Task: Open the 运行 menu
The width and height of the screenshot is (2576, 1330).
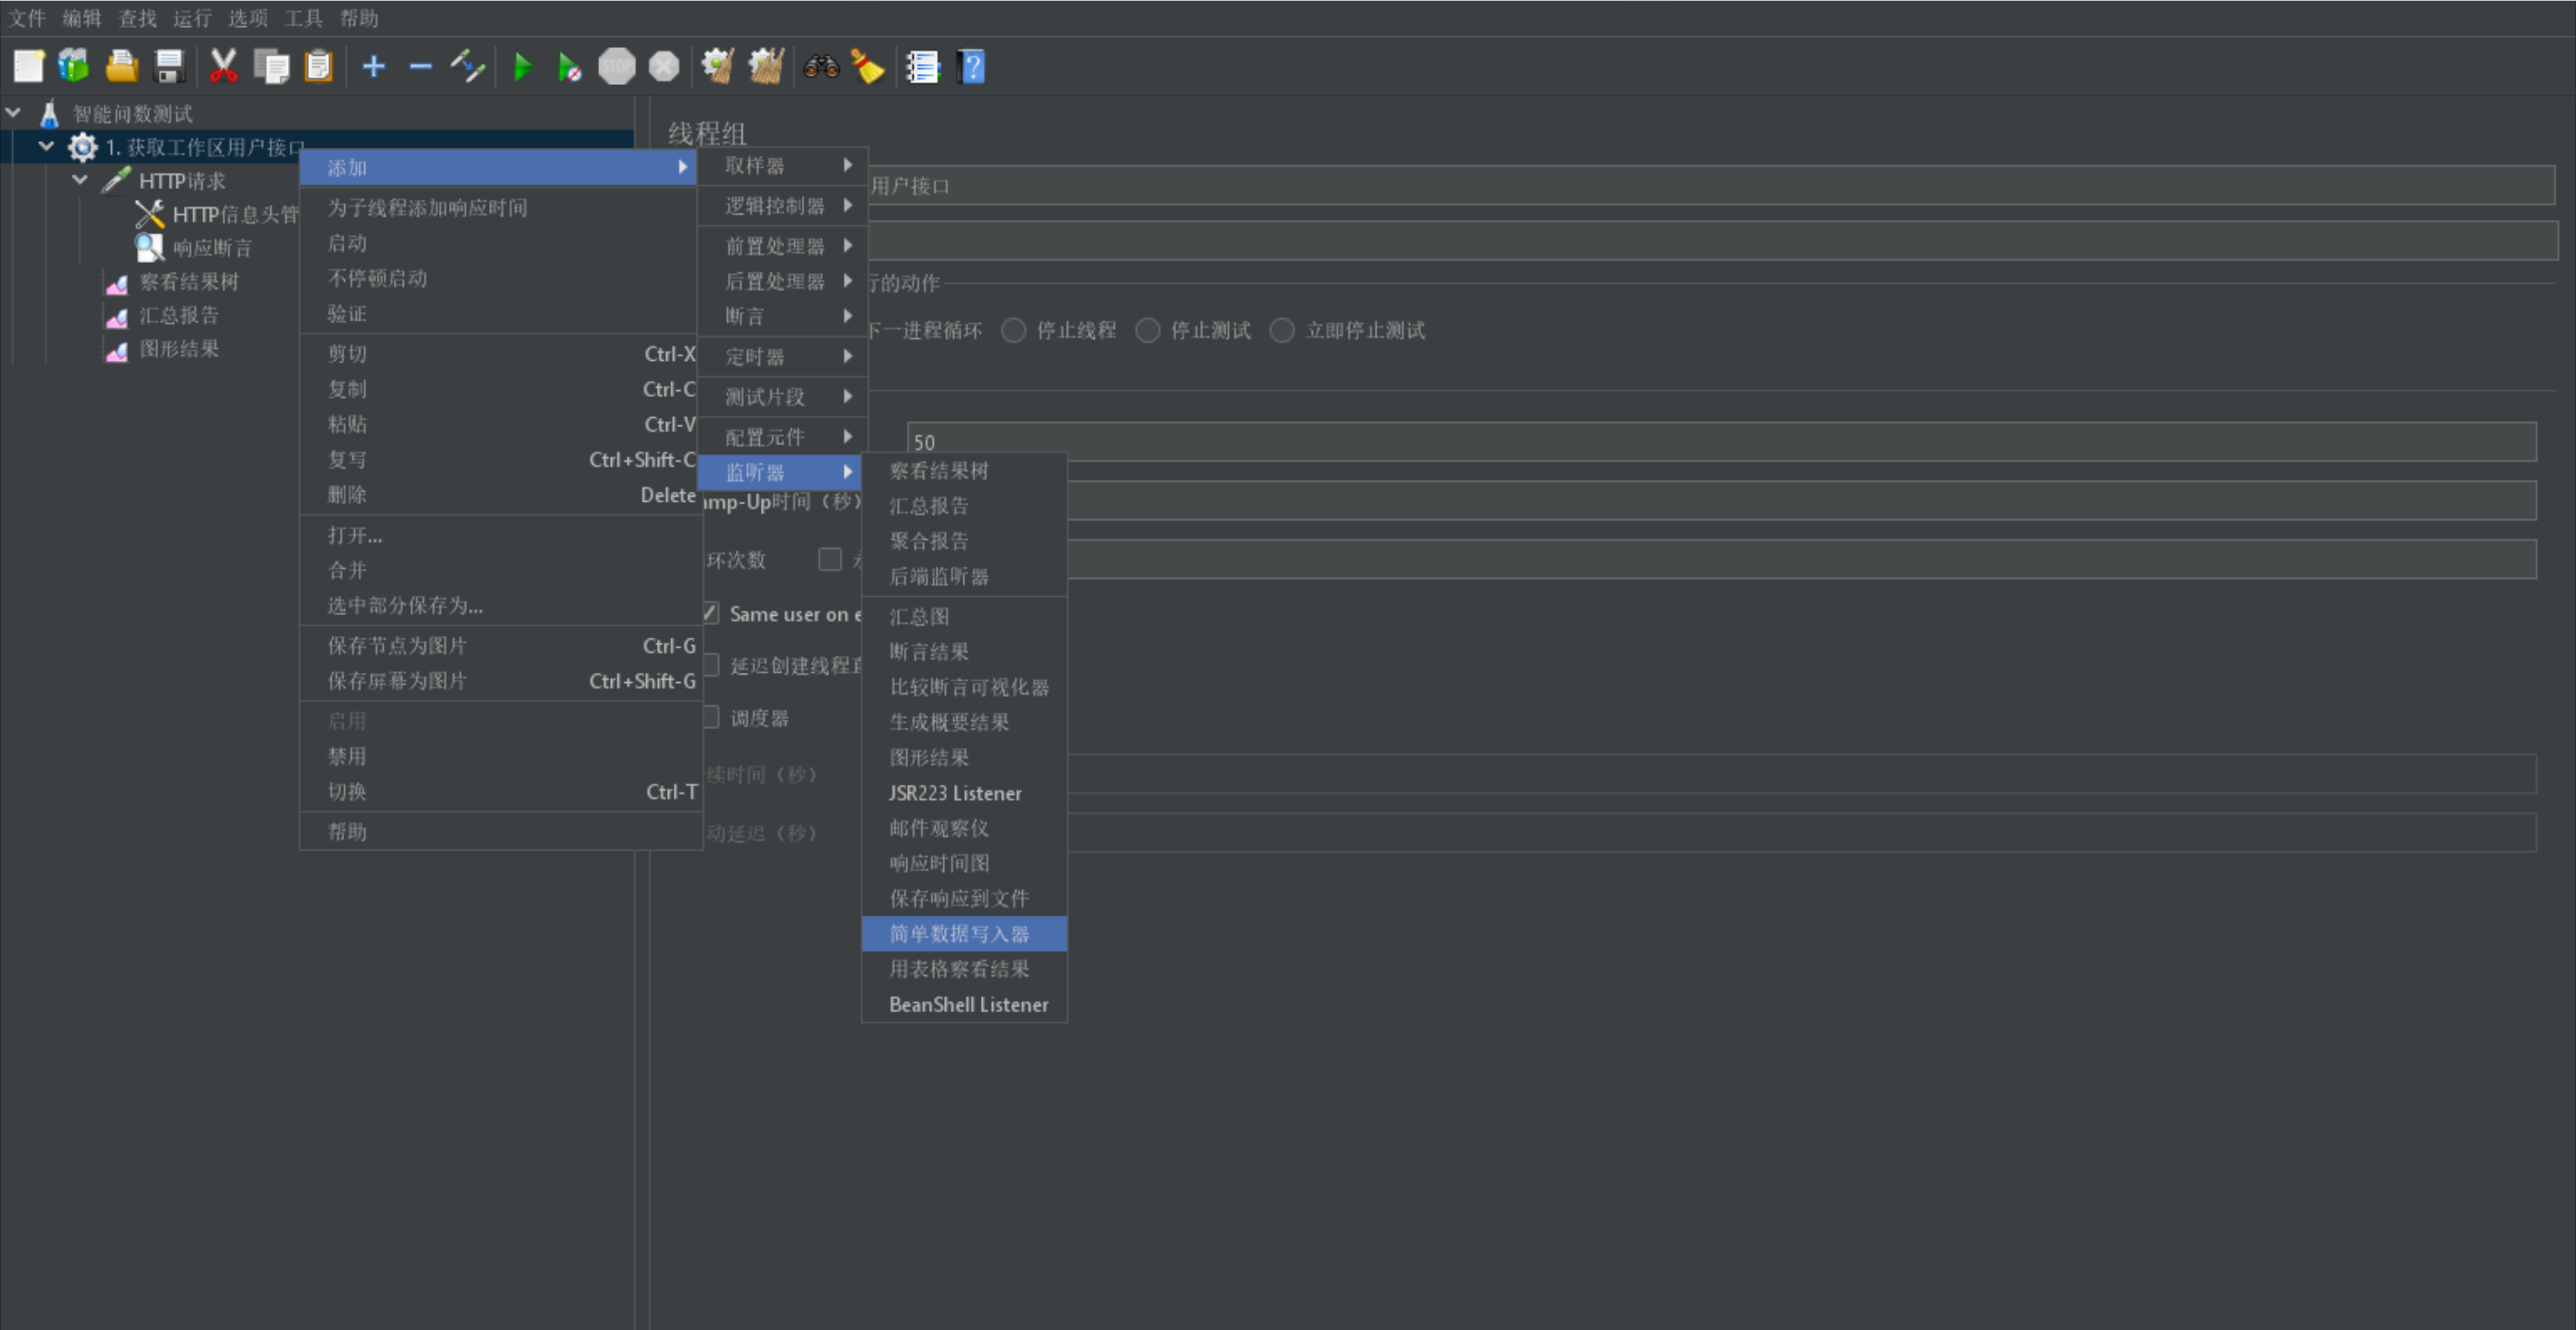Action: [x=192, y=18]
